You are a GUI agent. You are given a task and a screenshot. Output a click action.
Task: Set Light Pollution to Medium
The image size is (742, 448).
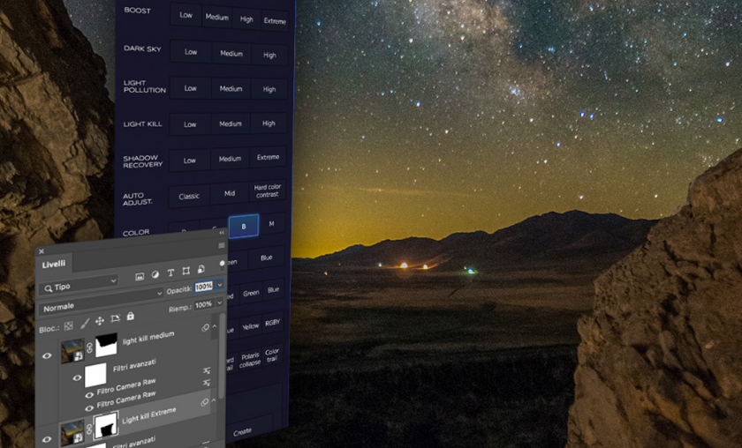pos(231,88)
